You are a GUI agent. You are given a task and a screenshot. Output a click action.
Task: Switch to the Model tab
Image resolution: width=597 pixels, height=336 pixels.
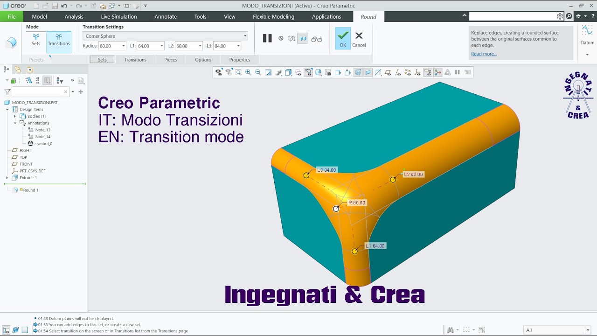39,16
